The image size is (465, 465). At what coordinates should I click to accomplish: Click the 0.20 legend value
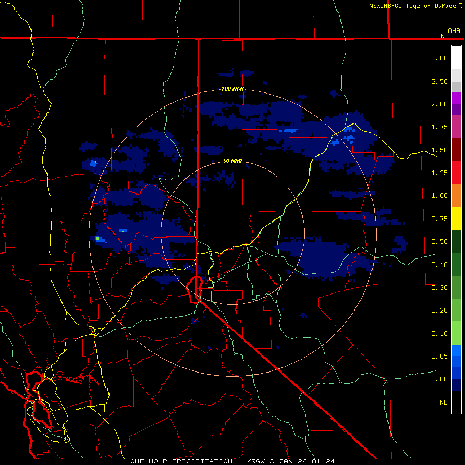(x=440, y=311)
